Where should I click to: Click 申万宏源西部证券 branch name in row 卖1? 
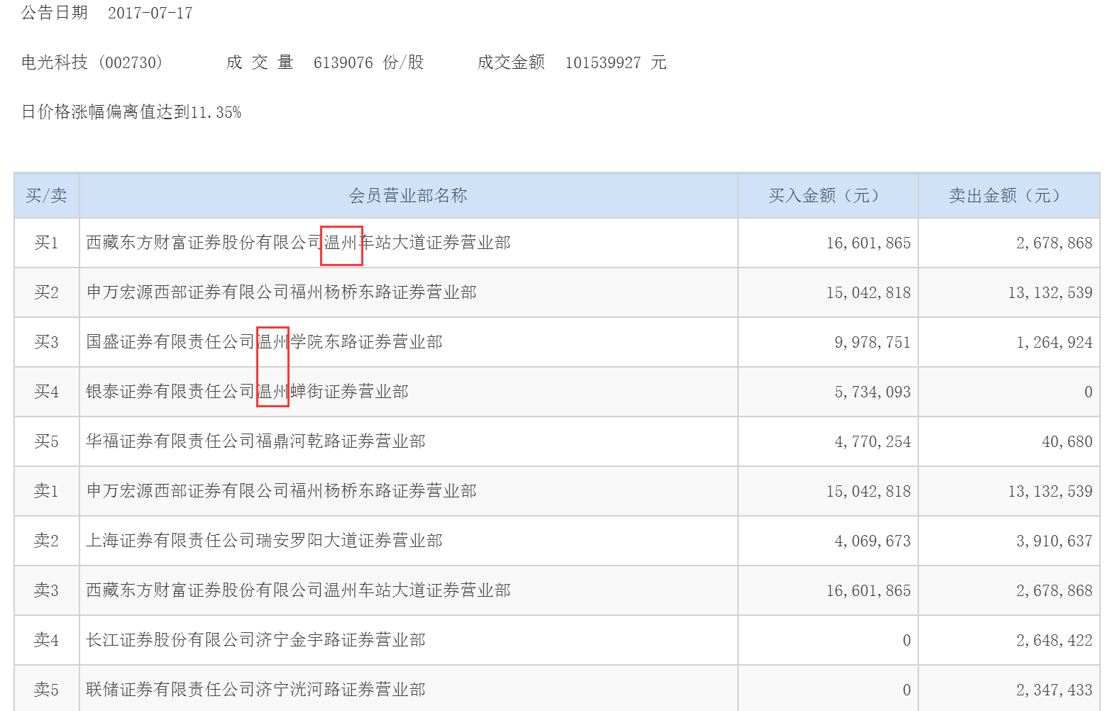point(281,491)
